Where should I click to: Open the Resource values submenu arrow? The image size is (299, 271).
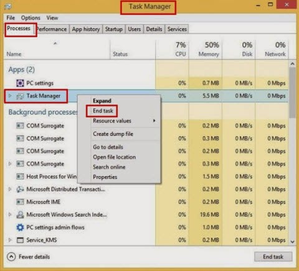(154, 121)
